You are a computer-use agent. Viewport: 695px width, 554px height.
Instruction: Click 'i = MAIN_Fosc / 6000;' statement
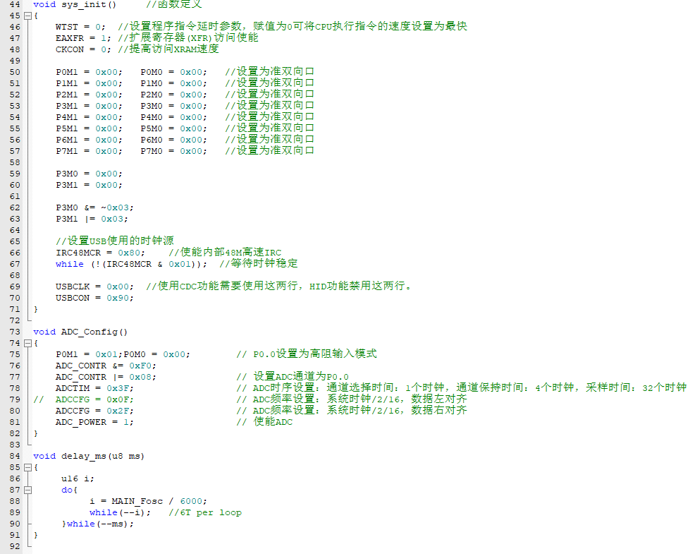[148, 502]
